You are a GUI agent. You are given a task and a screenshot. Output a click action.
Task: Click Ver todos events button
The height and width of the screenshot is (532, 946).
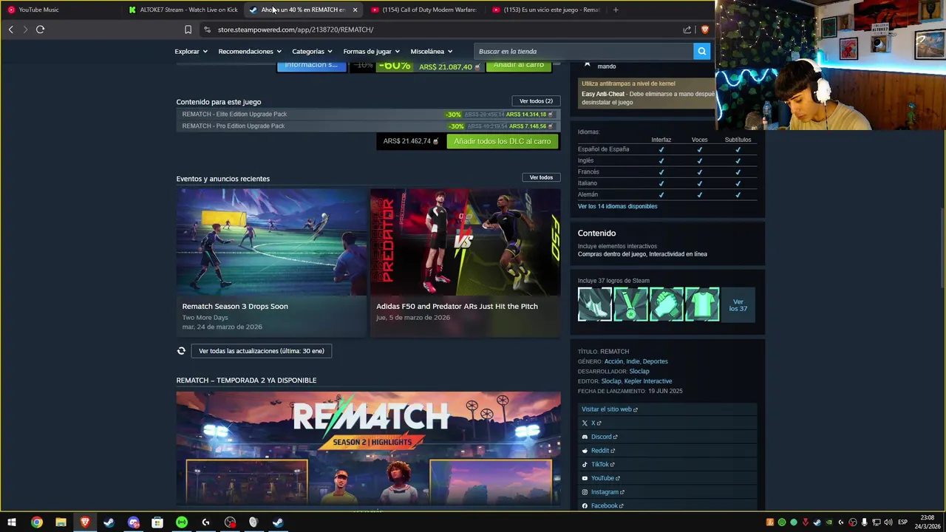point(541,177)
